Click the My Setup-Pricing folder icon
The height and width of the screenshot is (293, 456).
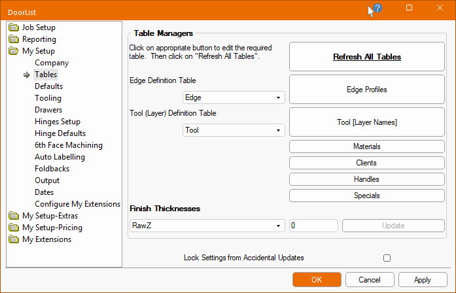[x=14, y=228]
